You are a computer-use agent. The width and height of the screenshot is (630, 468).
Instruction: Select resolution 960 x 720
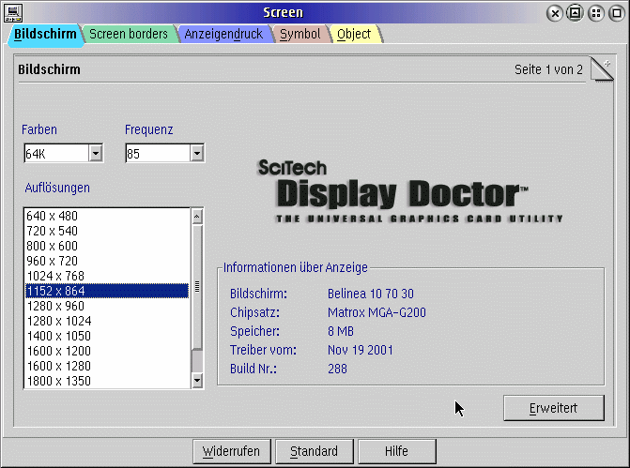point(107,261)
